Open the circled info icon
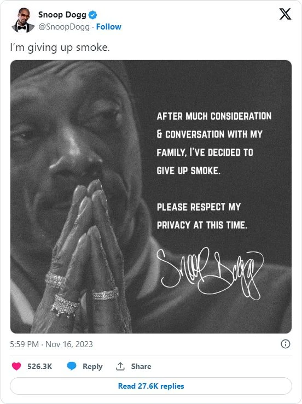302x404 pixels. click(x=285, y=344)
